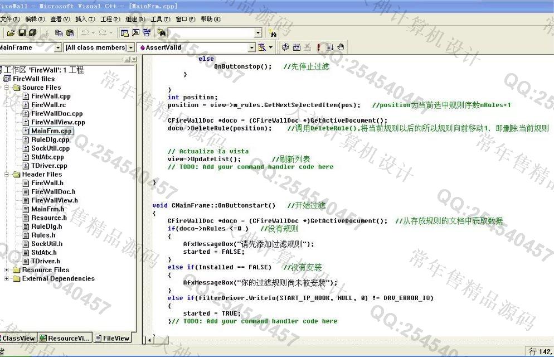Select FireWall.rc in the tree
554x357 pixels.
48,105
